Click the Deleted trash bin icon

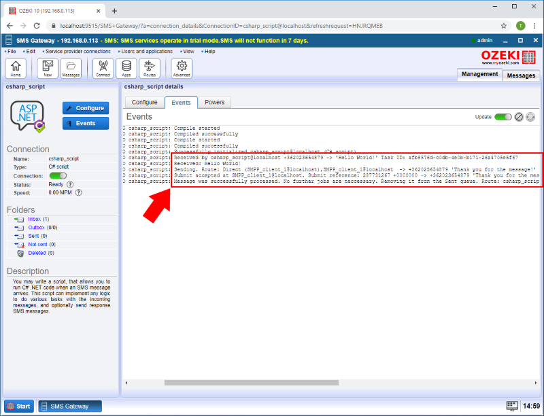(20, 253)
